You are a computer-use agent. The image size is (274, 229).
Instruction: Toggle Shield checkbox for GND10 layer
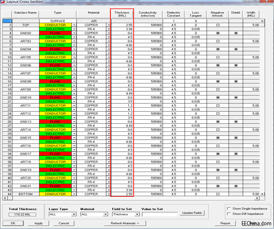pos(236,98)
